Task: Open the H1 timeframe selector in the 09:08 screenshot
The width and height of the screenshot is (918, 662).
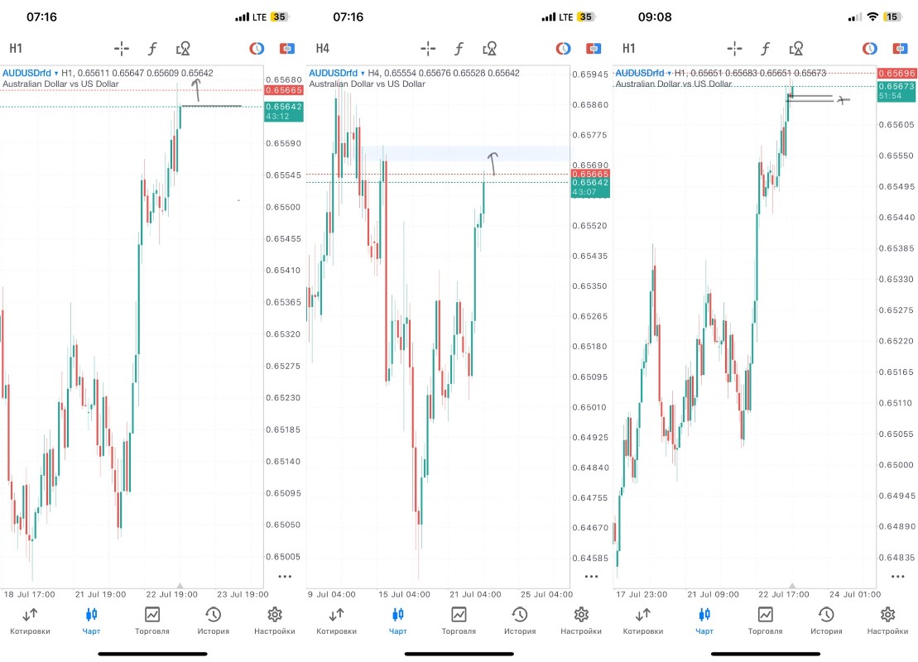Action: tap(629, 48)
